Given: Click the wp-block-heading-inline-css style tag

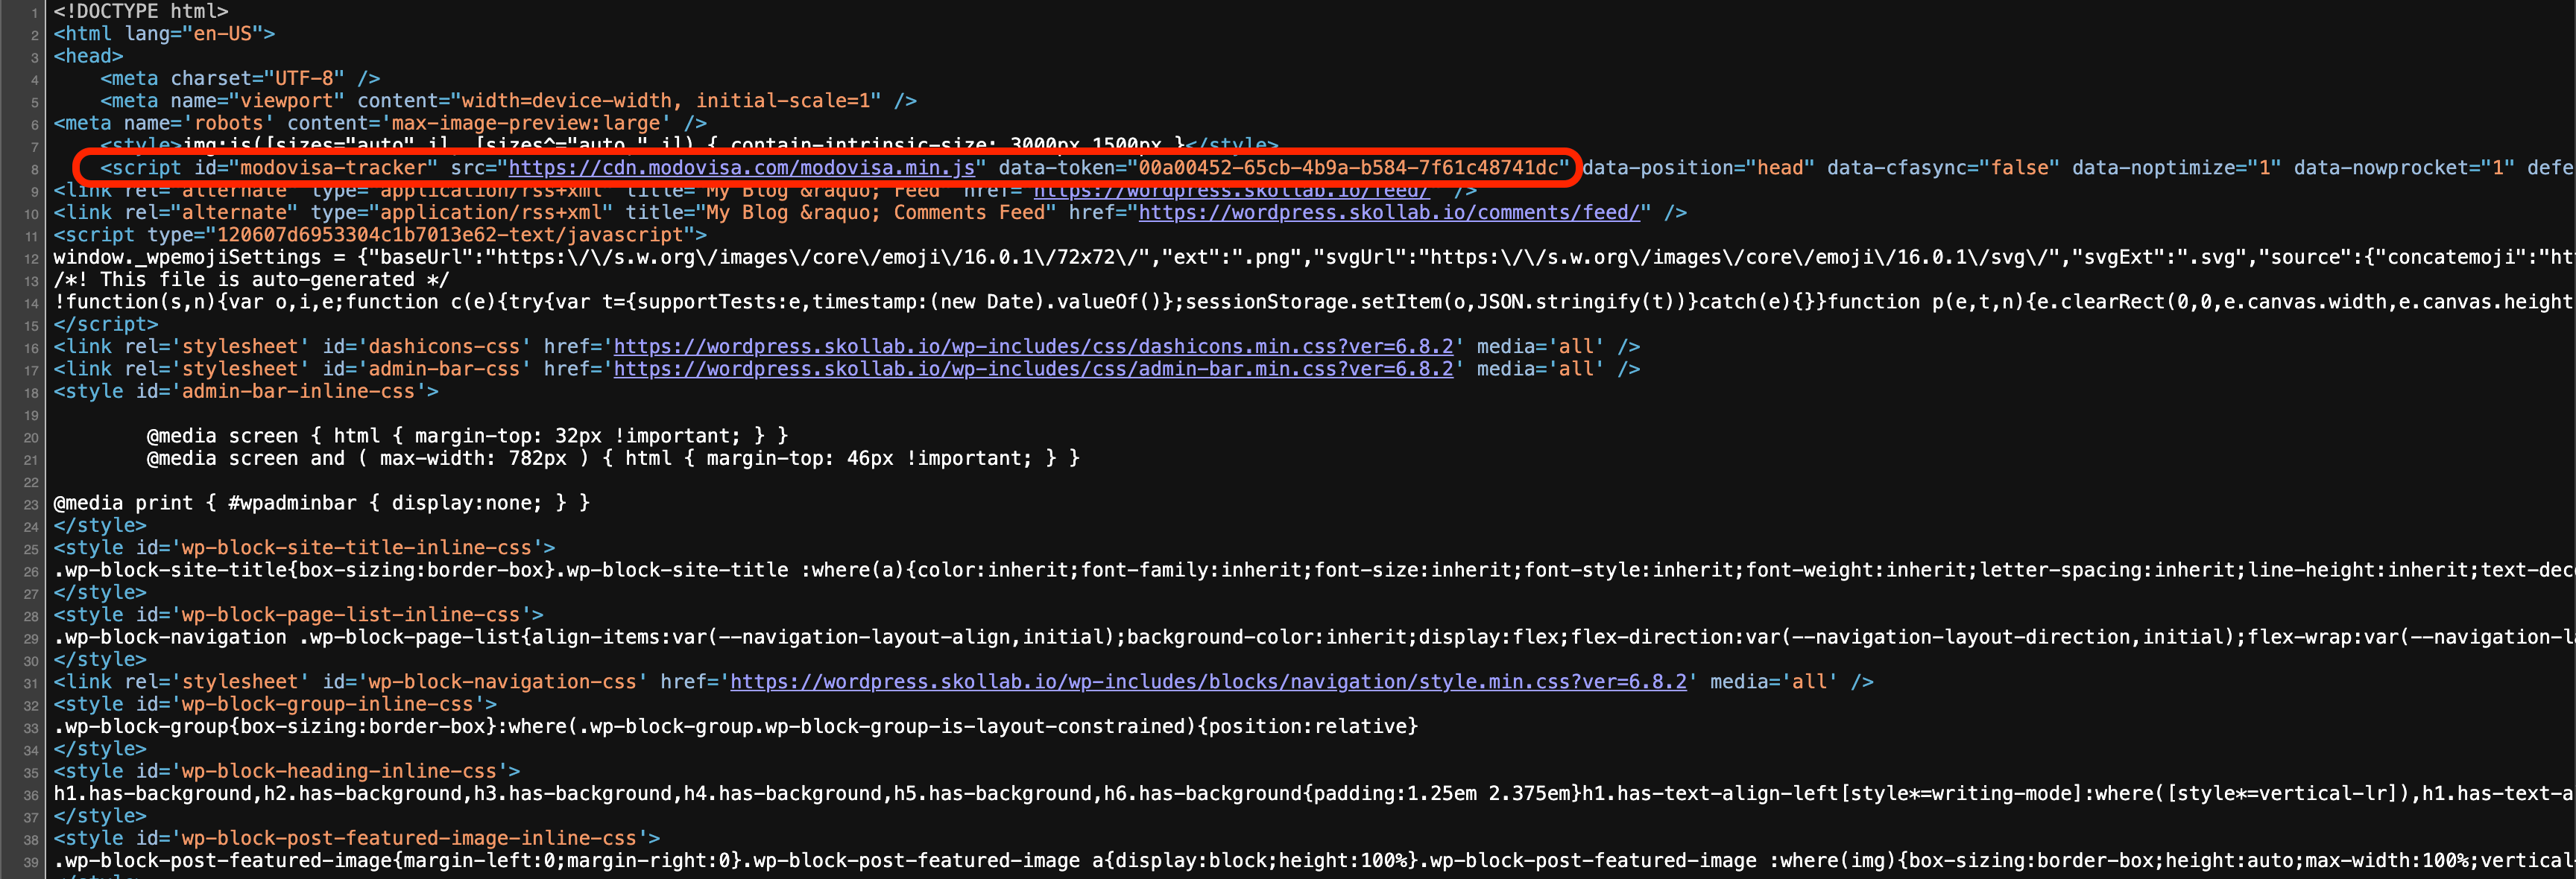Looking at the screenshot, I should [286, 771].
